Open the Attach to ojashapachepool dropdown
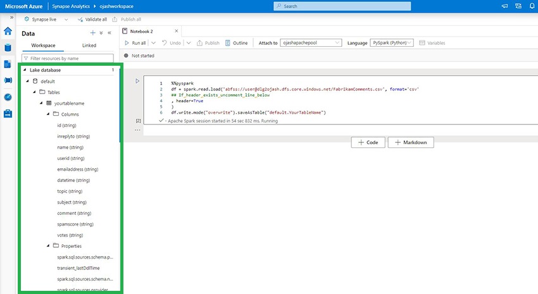 [x=309, y=43]
